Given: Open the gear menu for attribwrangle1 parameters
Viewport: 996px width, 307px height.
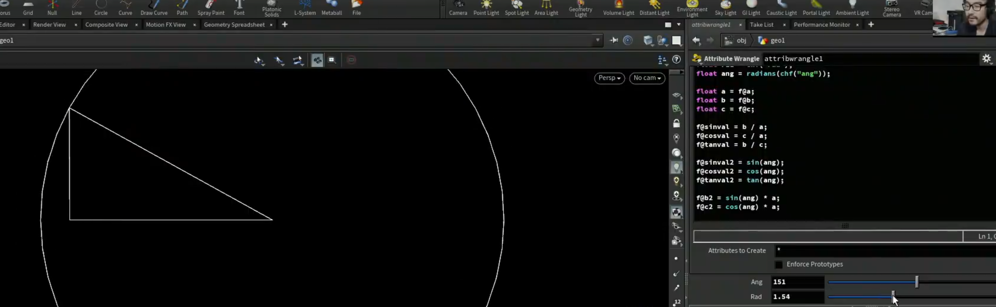Looking at the screenshot, I should (x=986, y=59).
